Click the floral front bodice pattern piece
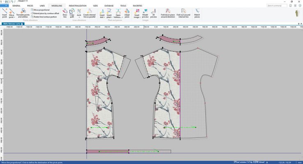The image size is (303, 164). click(x=101, y=93)
